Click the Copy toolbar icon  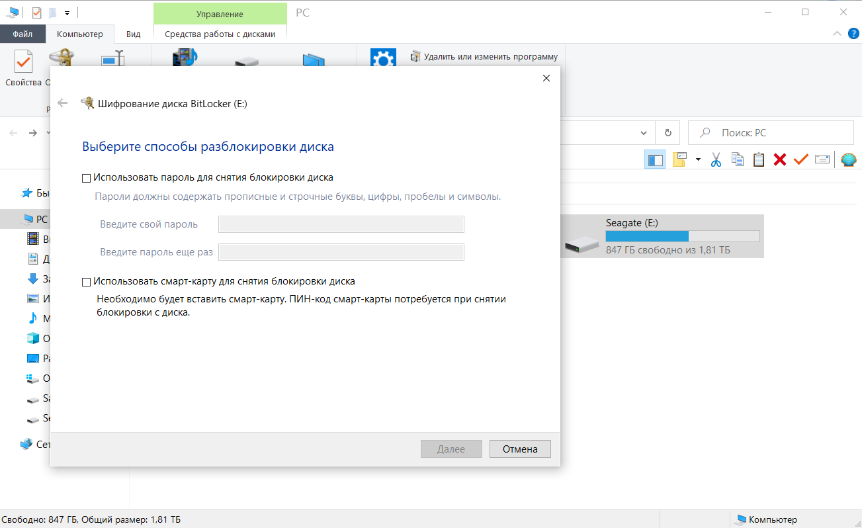click(738, 159)
